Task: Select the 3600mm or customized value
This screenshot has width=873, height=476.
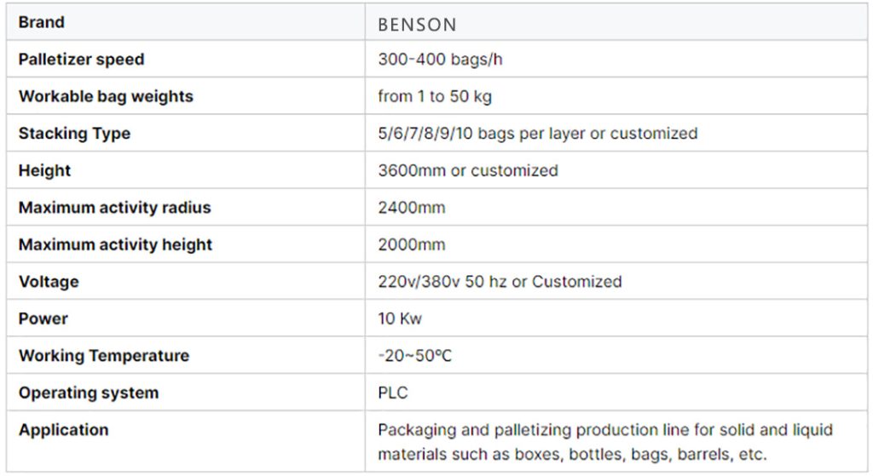Action: tap(467, 170)
